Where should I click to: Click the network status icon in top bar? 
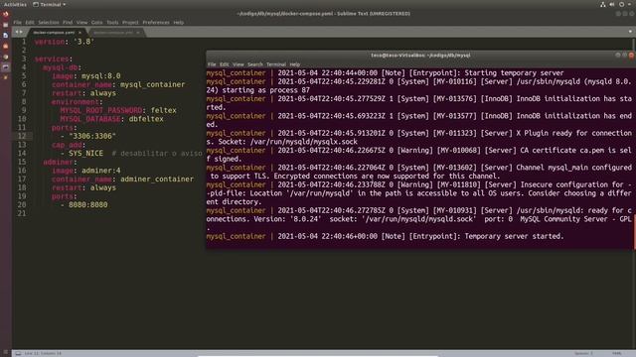603,4
